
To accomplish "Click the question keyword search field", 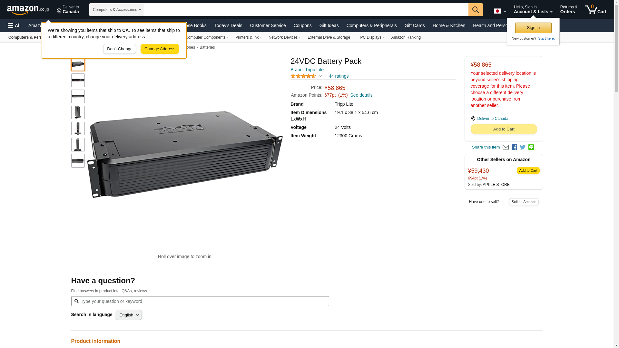I will coord(200,301).
